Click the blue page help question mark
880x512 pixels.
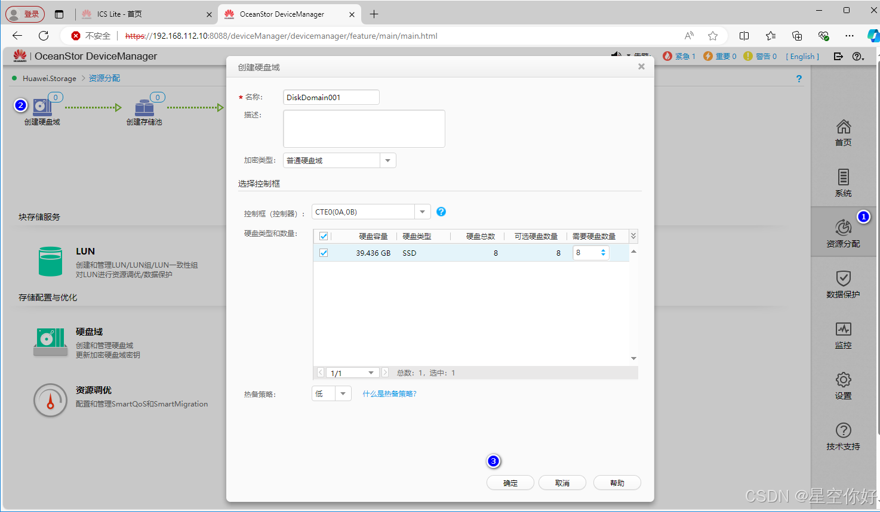pos(799,79)
